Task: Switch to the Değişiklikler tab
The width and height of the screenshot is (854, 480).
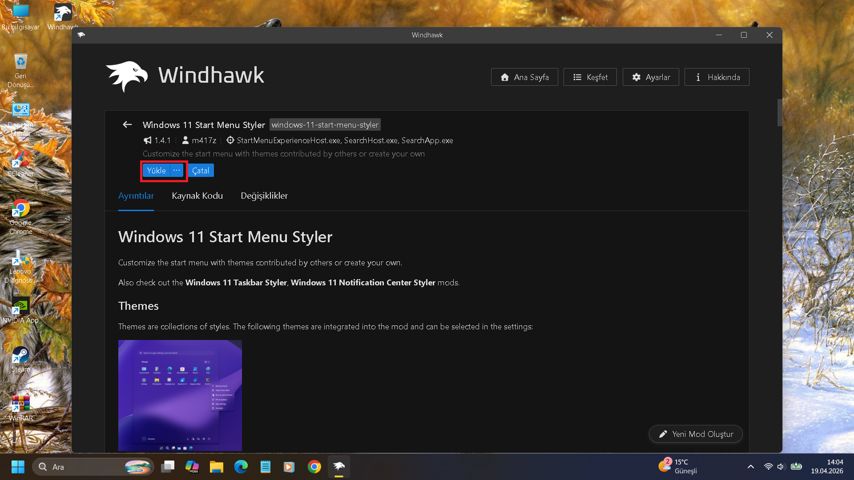Action: pyautogui.click(x=264, y=196)
